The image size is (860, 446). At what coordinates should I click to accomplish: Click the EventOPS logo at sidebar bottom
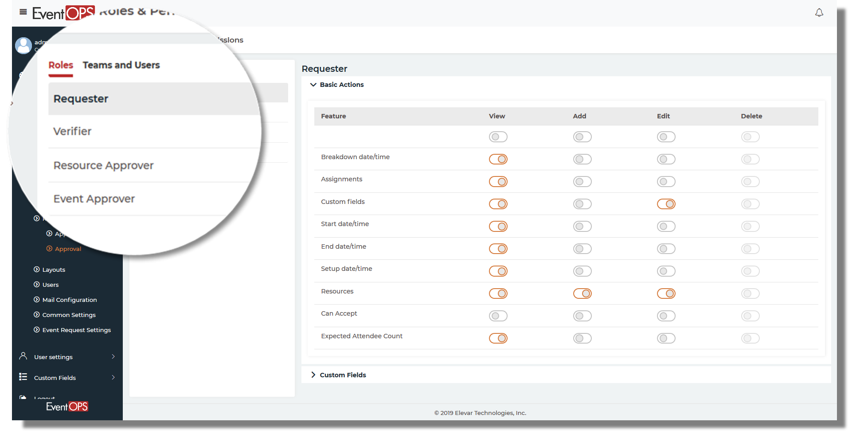click(x=67, y=407)
